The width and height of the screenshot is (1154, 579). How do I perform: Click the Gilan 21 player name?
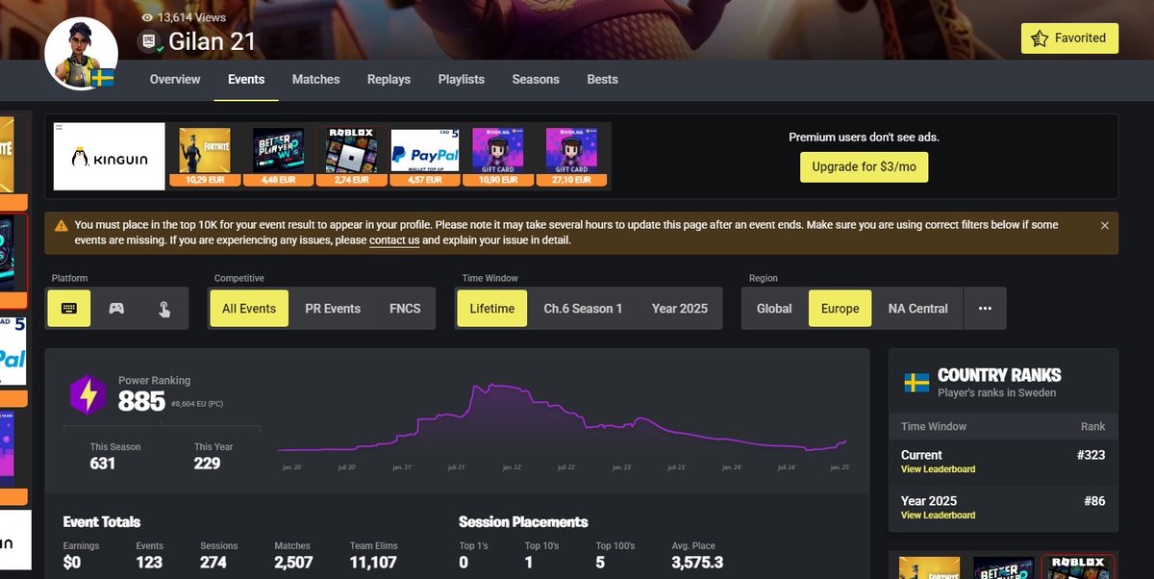pos(213,42)
